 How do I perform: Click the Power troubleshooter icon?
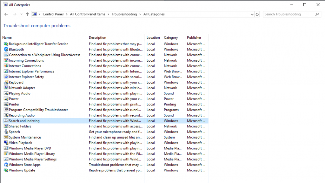6,99
